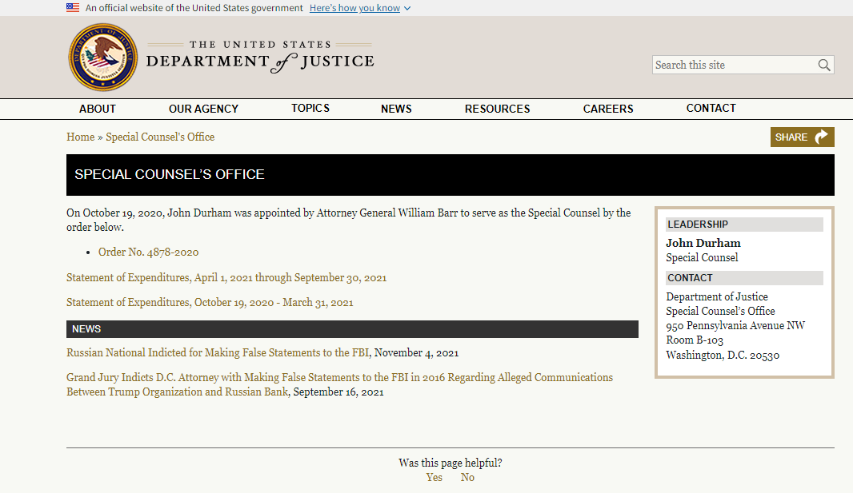Click the Department of Justice seal logo

(x=102, y=57)
